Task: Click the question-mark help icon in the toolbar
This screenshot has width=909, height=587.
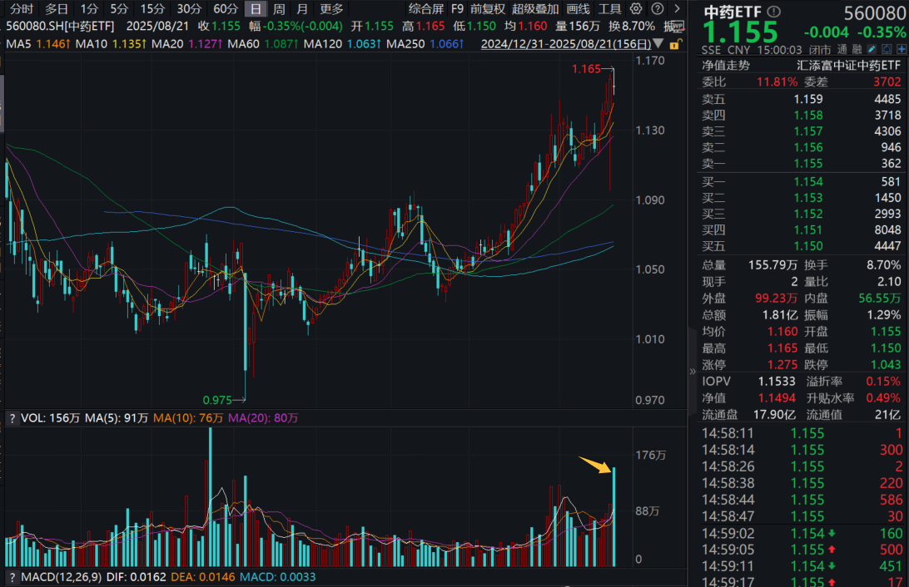Action: pyautogui.click(x=658, y=9)
